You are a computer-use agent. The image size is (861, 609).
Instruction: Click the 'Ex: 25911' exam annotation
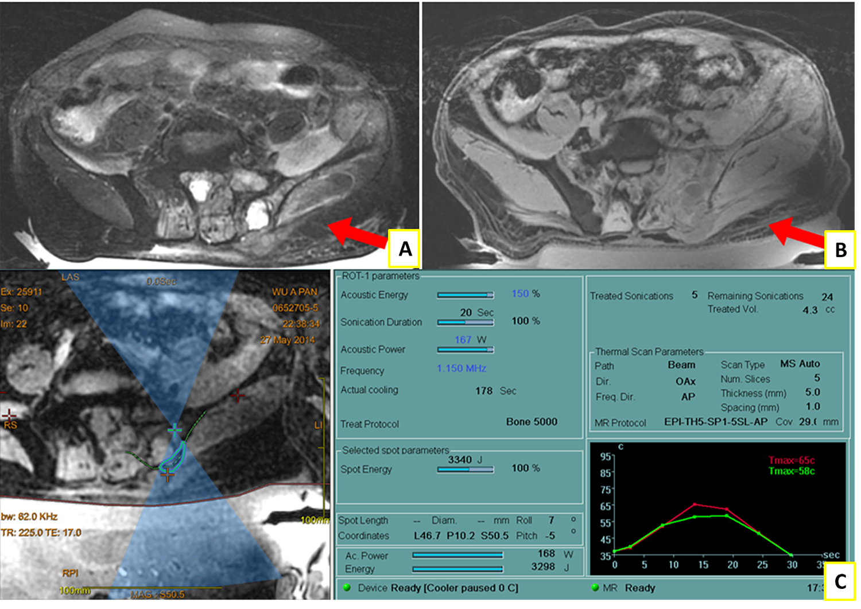pos(22,292)
